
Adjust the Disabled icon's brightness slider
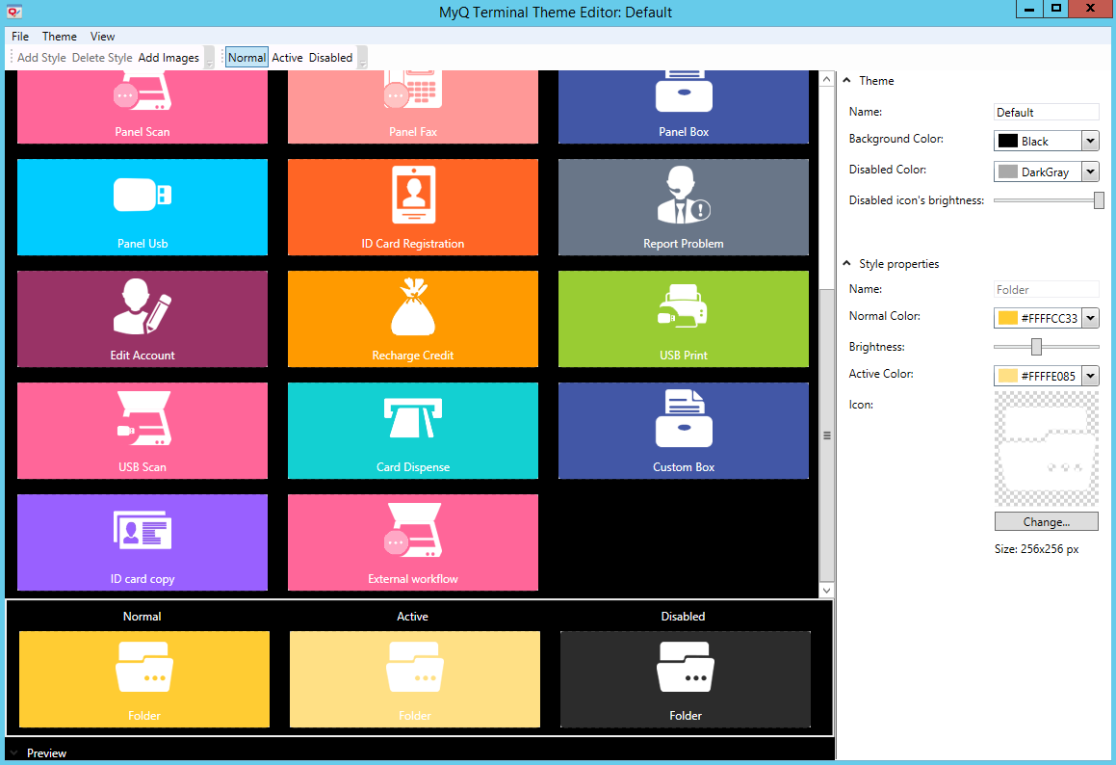click(1098, 199)
